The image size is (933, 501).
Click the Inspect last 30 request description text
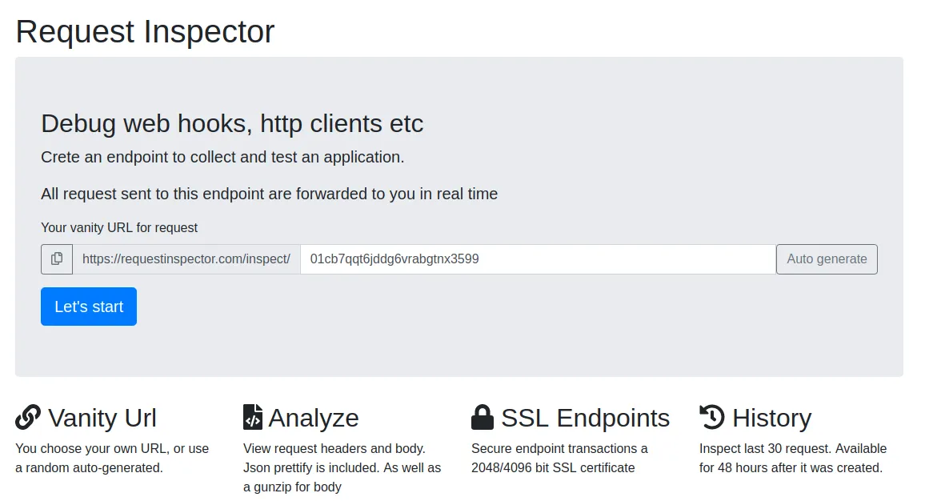(793, 458)
